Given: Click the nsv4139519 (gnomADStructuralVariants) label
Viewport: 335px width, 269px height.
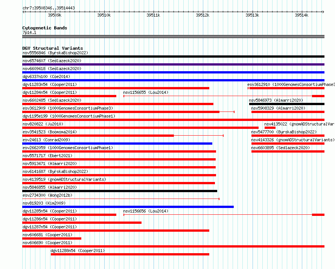Looking at the screenshot, I should pyautogui.click(x=64, y=179).
